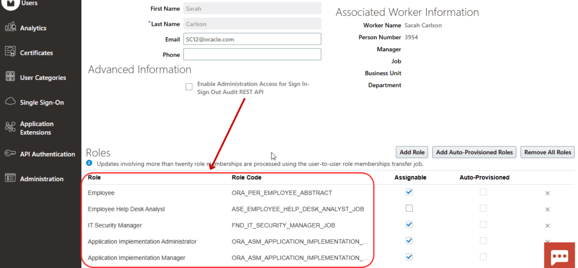578x268 pixels.
Task: Click Add Auto-Provisioned Roles button
Action: click(x=474, y=152)
